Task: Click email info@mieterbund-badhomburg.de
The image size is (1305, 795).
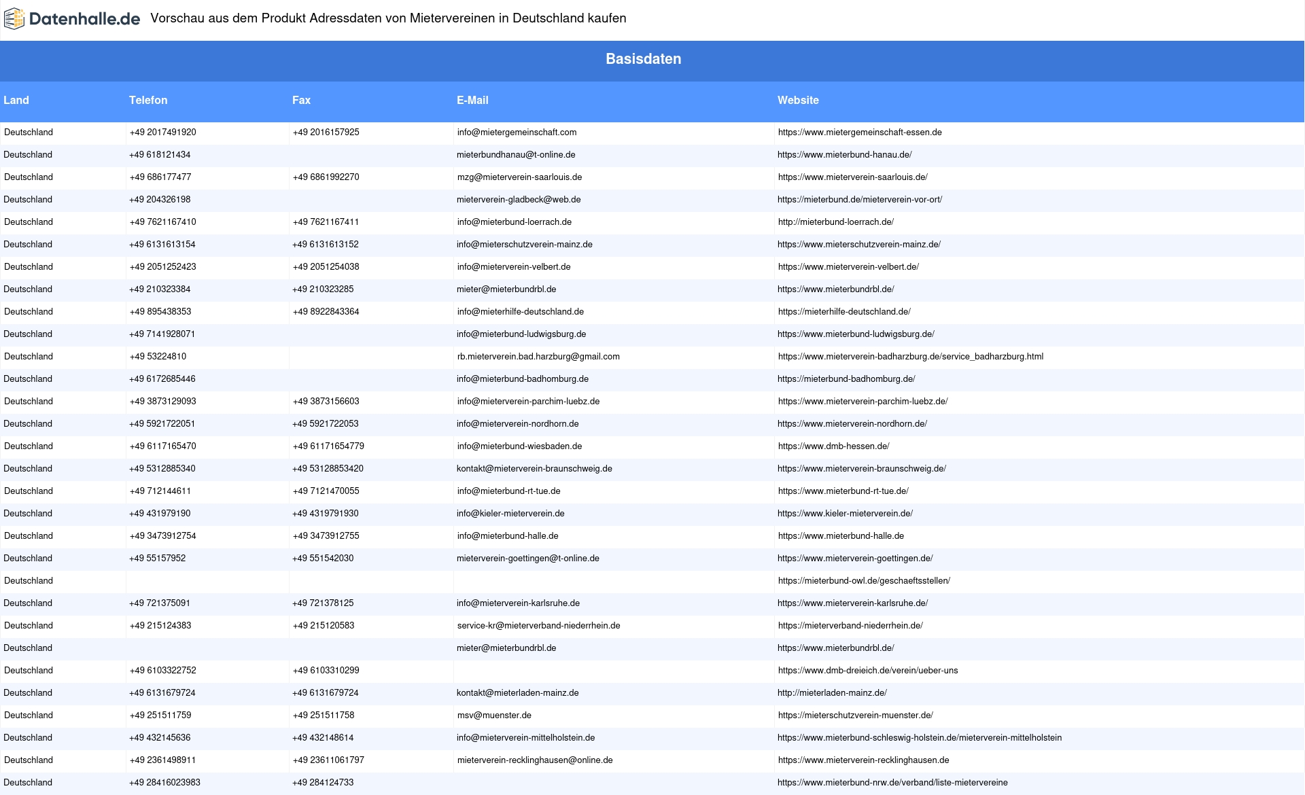Action: pos(523,379)
